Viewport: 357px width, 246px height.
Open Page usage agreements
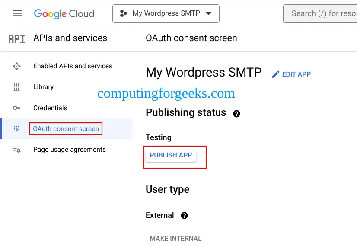click(70, 150)
